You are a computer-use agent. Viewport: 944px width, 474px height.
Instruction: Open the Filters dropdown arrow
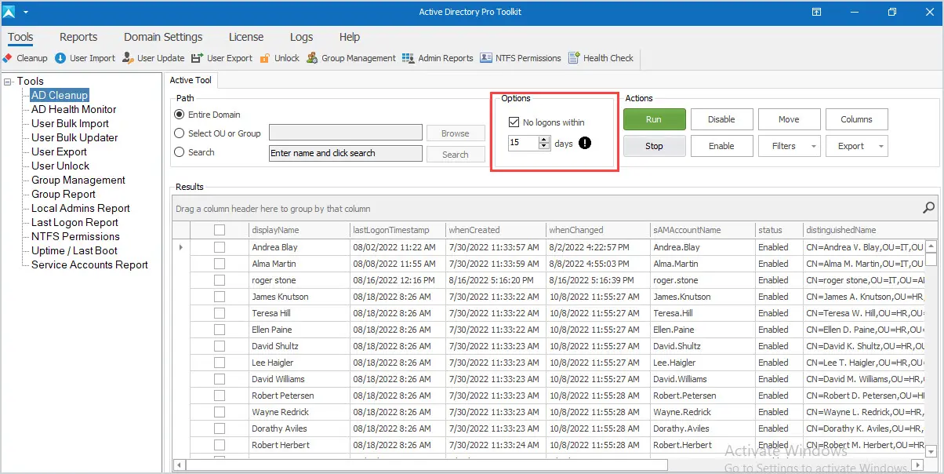[x=813, y=146]
